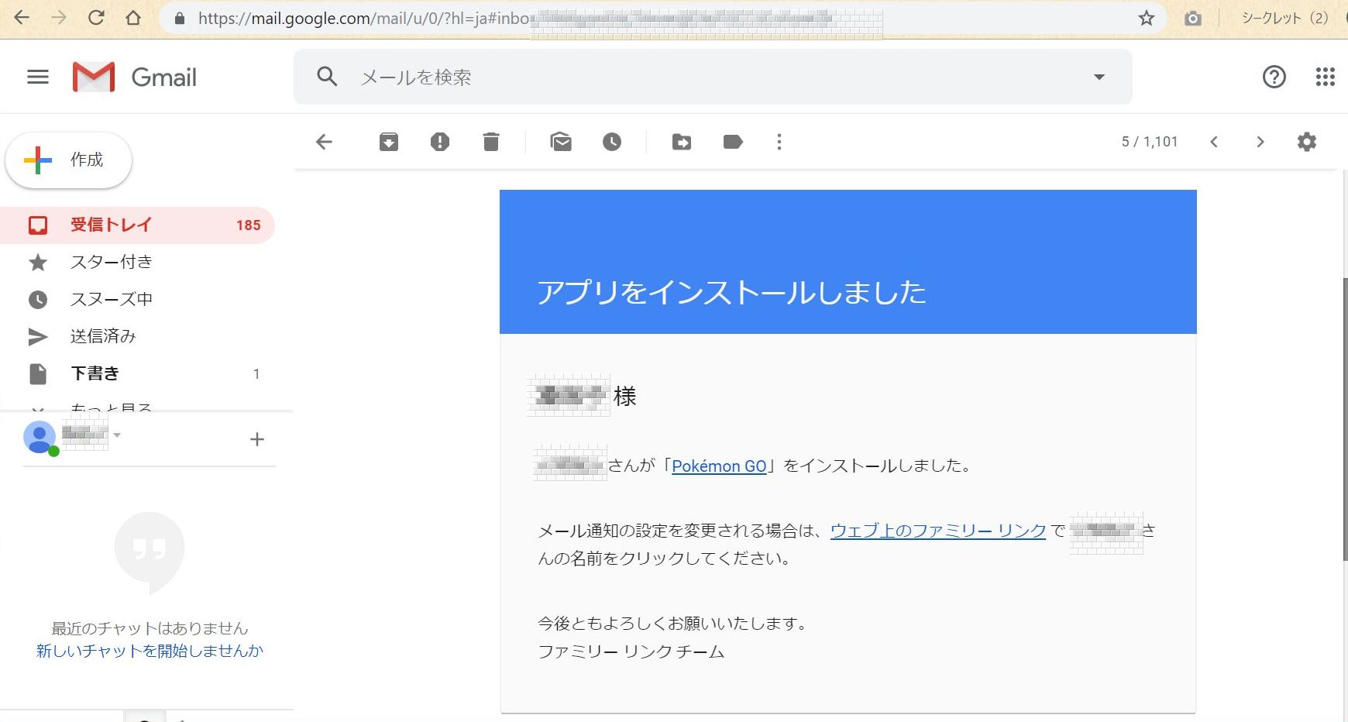Image resolution: width=1348 pixels, height=722 pixels.
Task: Open the Pokémon GO link
Action: point(719,466)
